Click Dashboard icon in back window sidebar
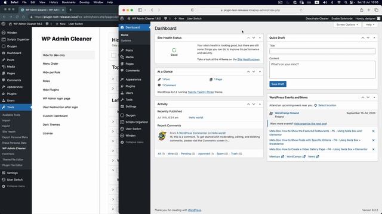Image resolution: width=382 pixels, height=214 pixels. [4, 53]
